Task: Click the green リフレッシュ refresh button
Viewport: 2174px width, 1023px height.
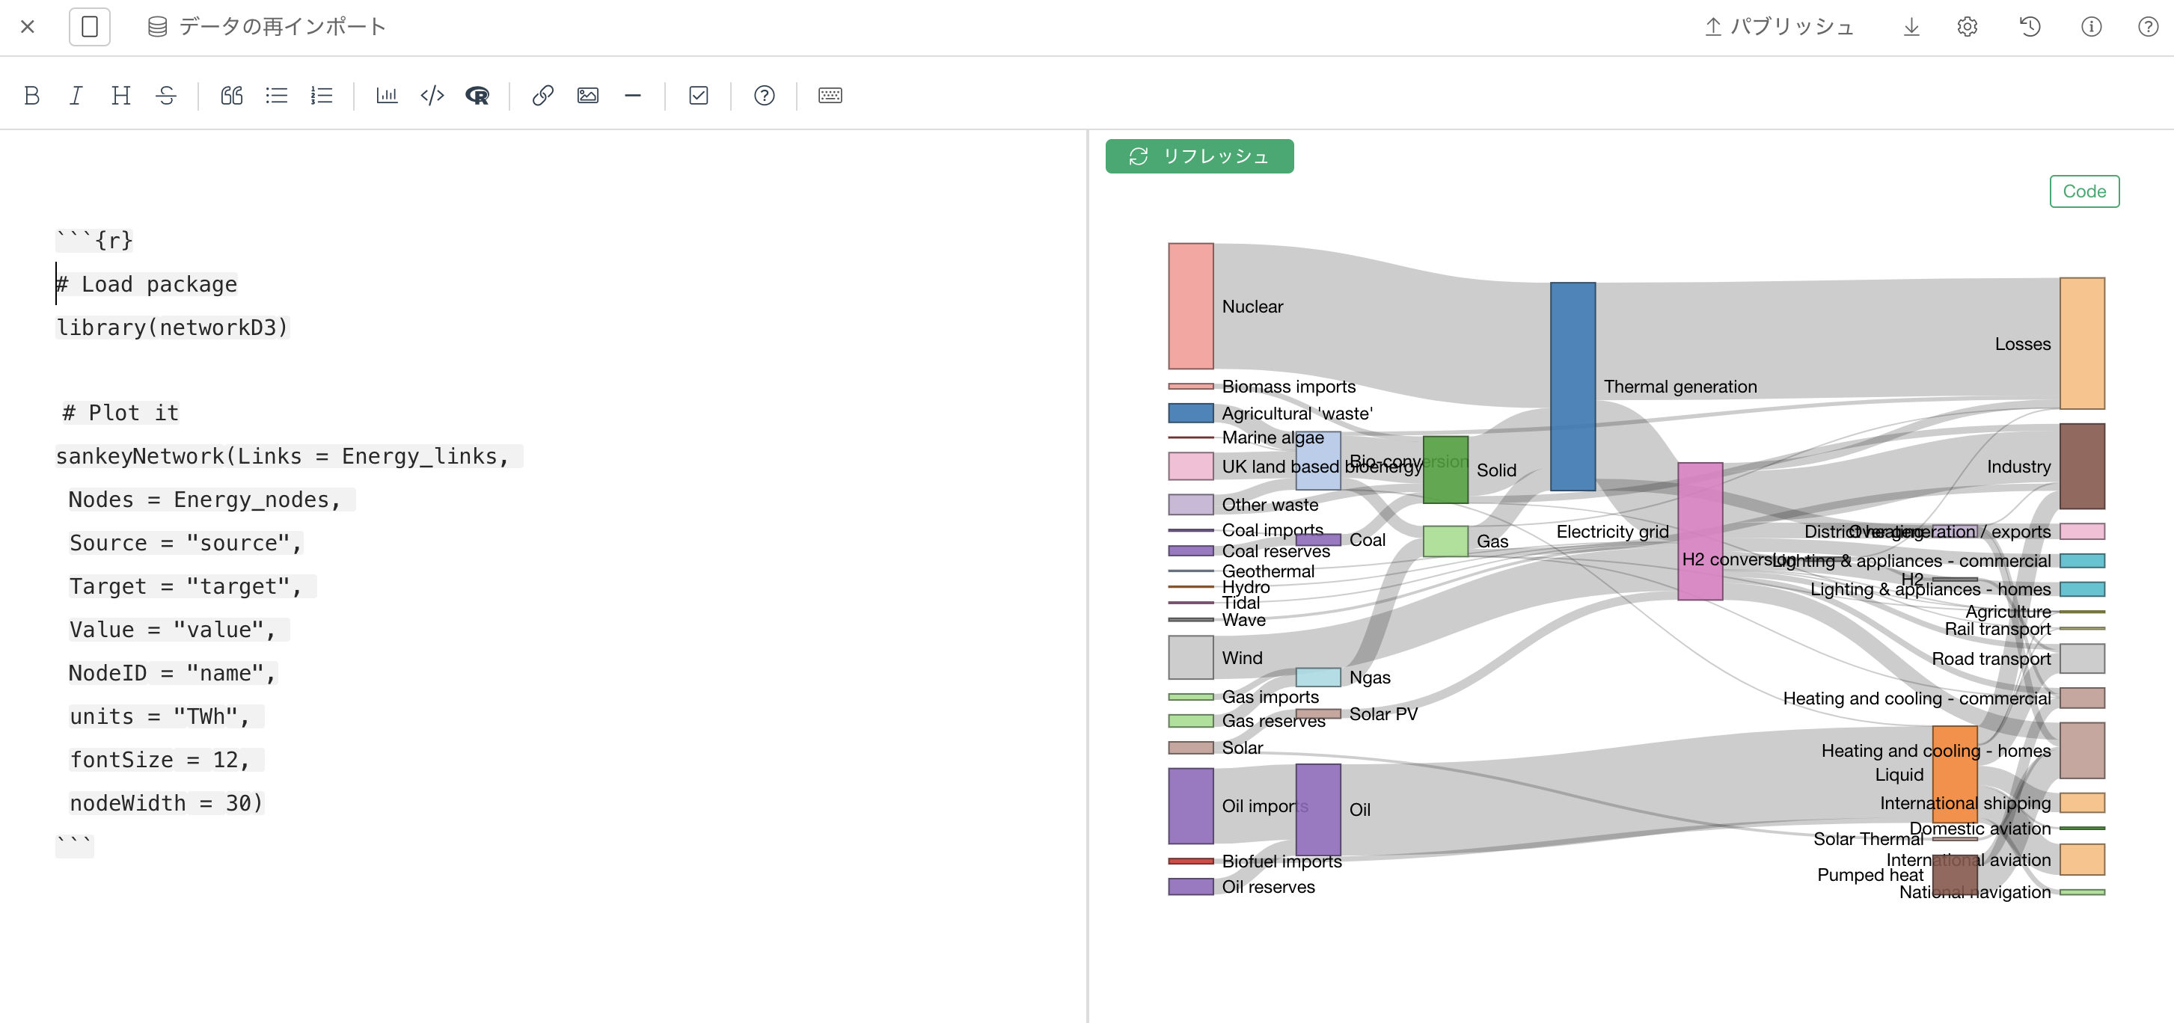Action: pos(1199,156)
